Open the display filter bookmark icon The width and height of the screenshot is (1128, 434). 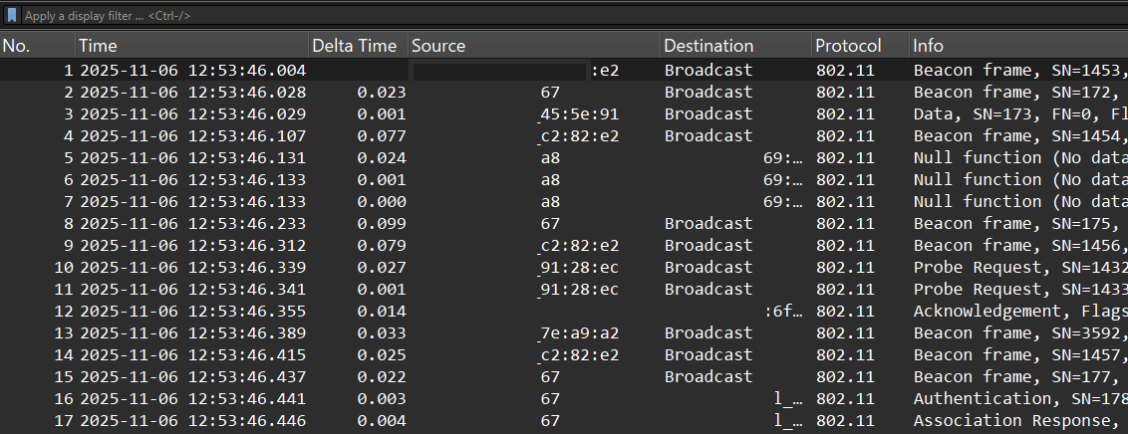12,15
